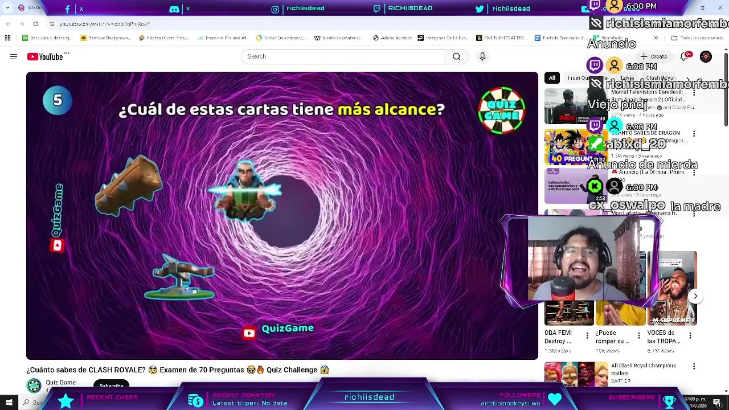Open All Clash Royal Champions trailers thumbnail

[x=576, y=374]
